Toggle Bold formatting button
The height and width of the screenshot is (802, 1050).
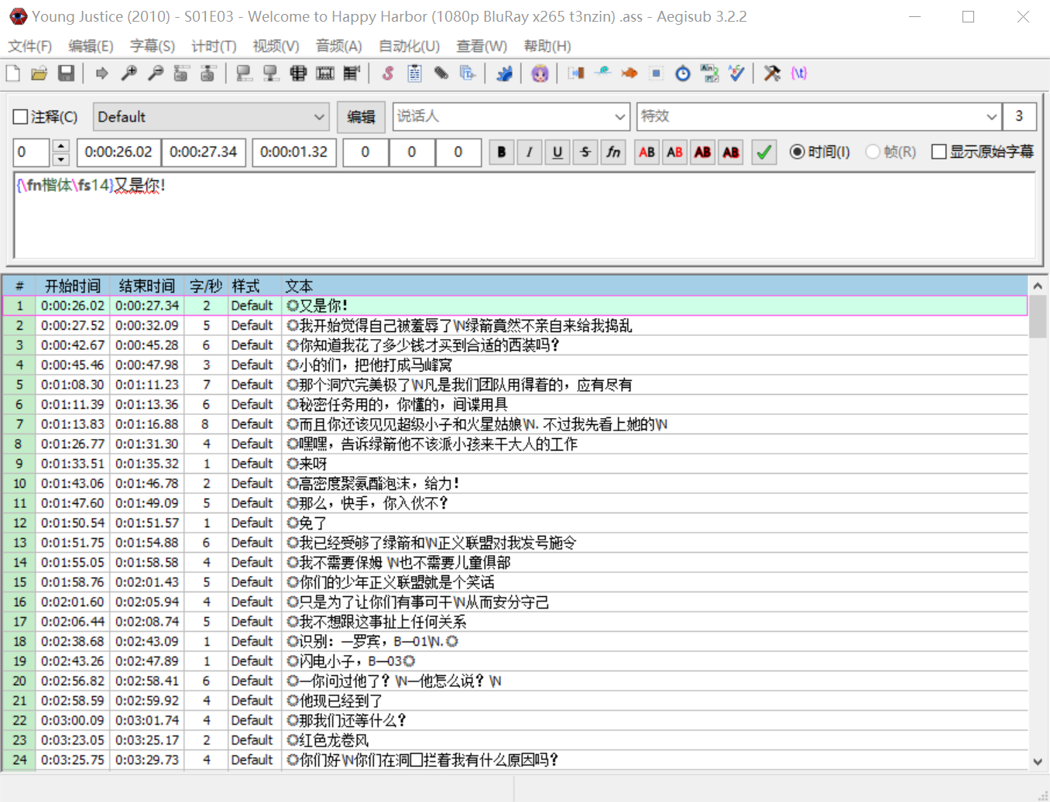tap(502, 152)
